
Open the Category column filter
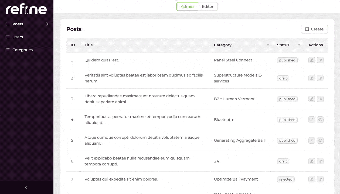(268, 45)
